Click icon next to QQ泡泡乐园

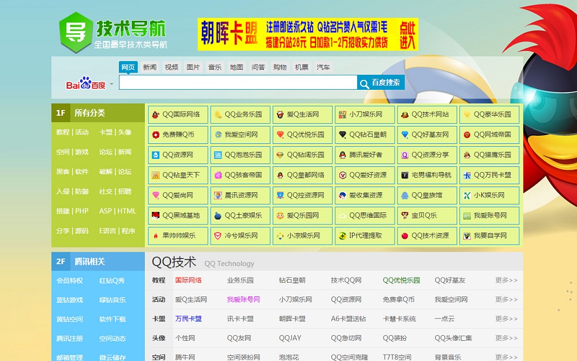(x=218, y=155)
